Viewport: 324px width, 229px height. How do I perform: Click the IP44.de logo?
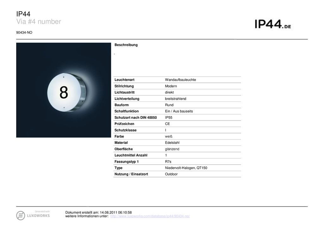(273, 24)
